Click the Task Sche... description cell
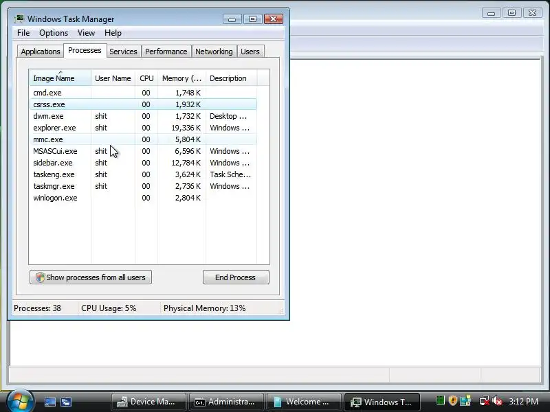This screenshot has width=550, height=412. coord(230,174)
